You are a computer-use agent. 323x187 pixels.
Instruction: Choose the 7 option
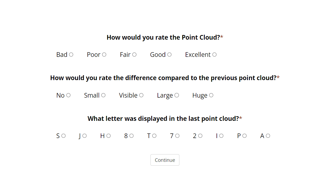coord(177,136)
